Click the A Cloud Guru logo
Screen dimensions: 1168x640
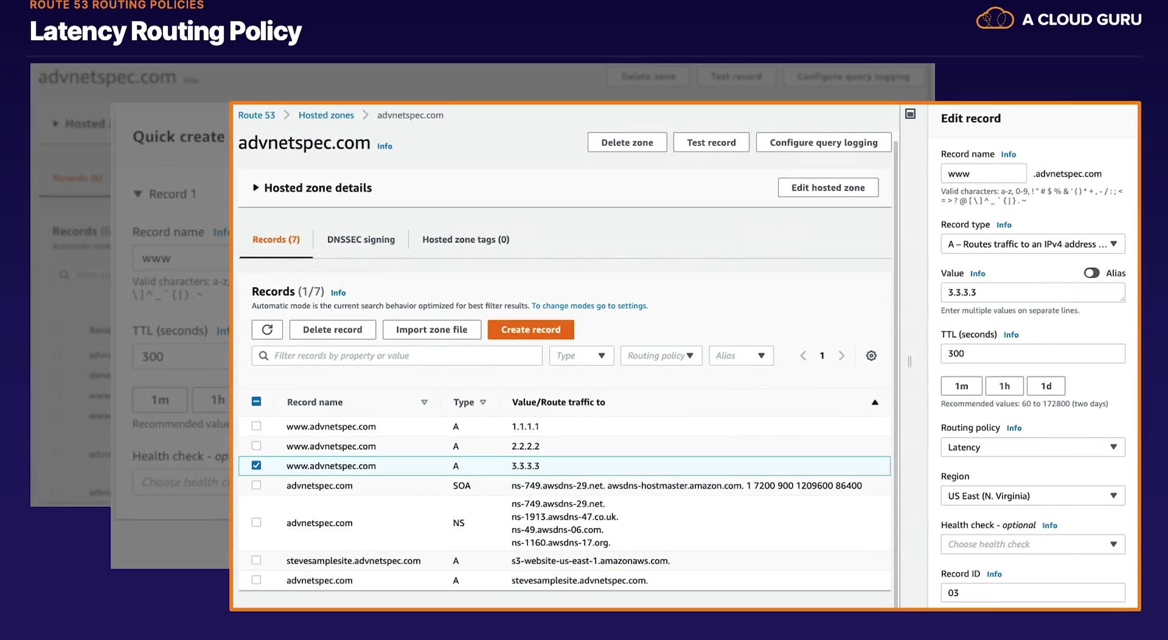coord(1058,19)
